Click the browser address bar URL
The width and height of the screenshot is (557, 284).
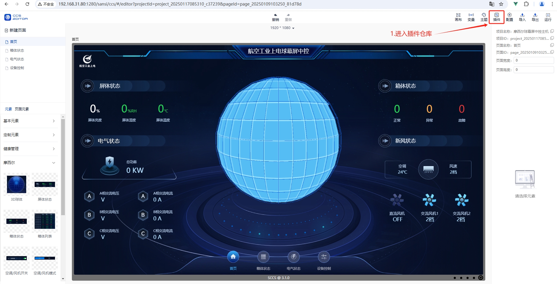(x=180, y=4)
